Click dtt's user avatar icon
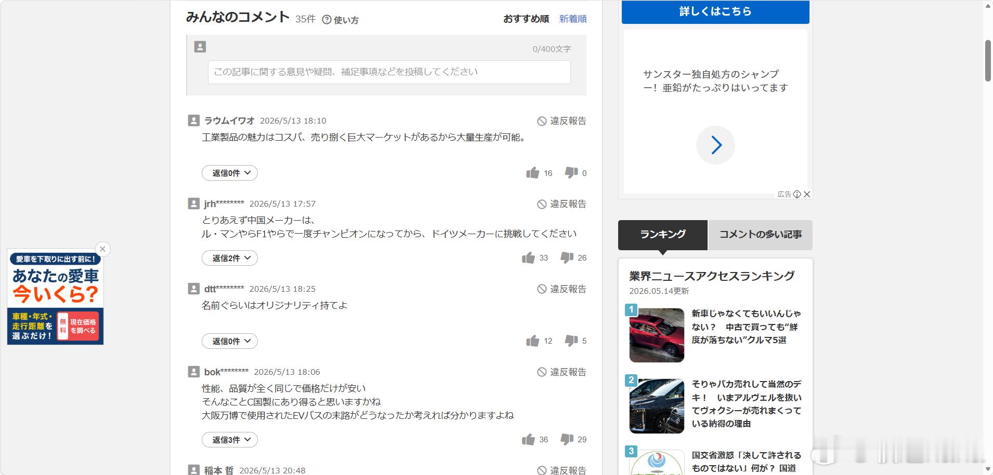Image resolution: width=993 pixels, height=475 pixels. point(193,289)
